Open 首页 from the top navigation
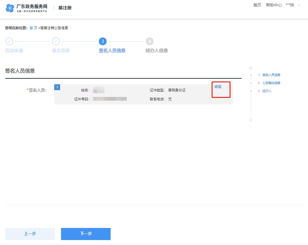Screen dimensions: 308x245 click(257, 5)
